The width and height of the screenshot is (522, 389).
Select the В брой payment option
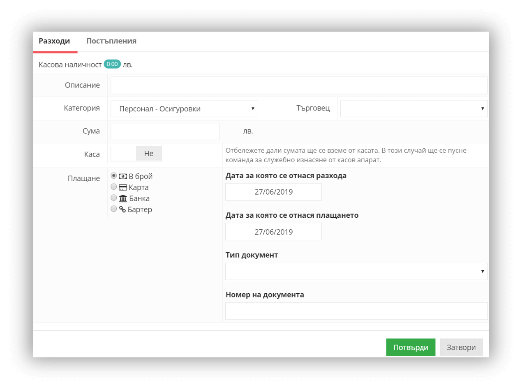tap(114, 176)
